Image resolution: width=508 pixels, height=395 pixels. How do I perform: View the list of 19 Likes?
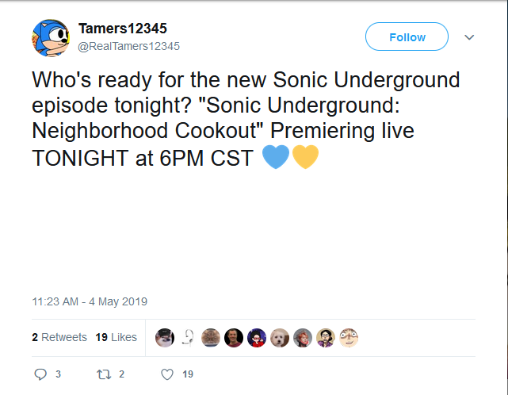pos(116,337)
